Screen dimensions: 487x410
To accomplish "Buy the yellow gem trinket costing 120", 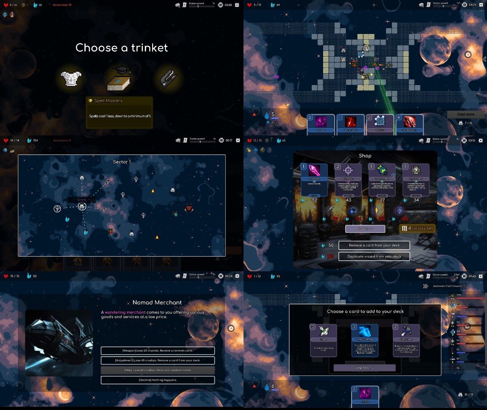I will (376, 210).
